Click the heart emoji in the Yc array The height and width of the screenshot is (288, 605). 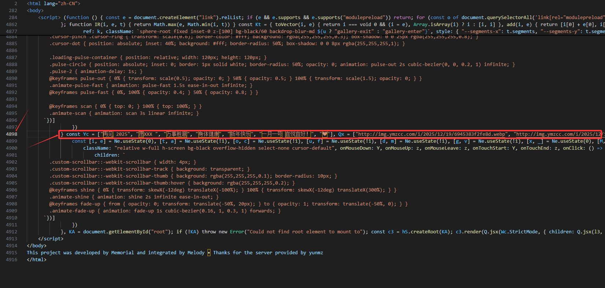point(324,134)
